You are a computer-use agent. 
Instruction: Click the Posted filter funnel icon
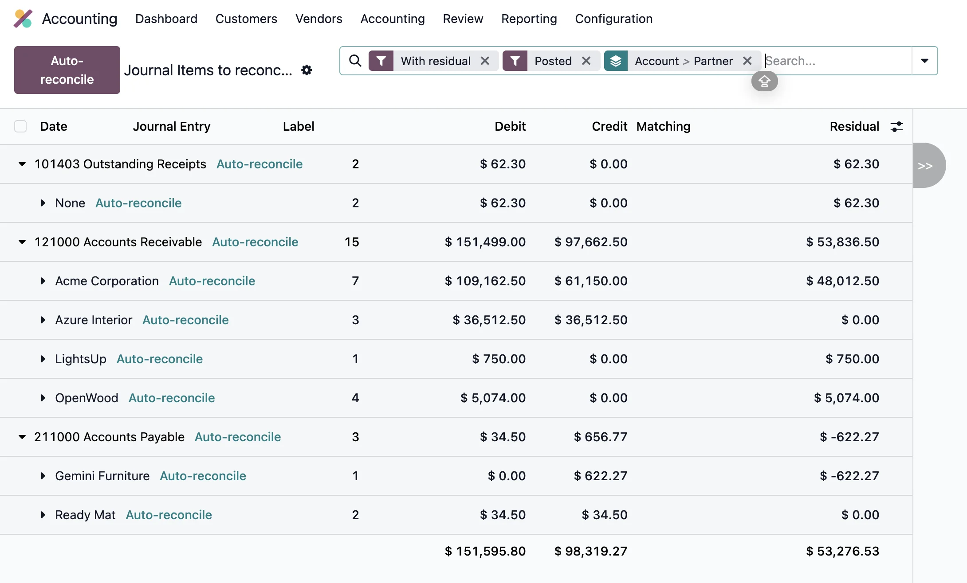[x=515, y=61]
